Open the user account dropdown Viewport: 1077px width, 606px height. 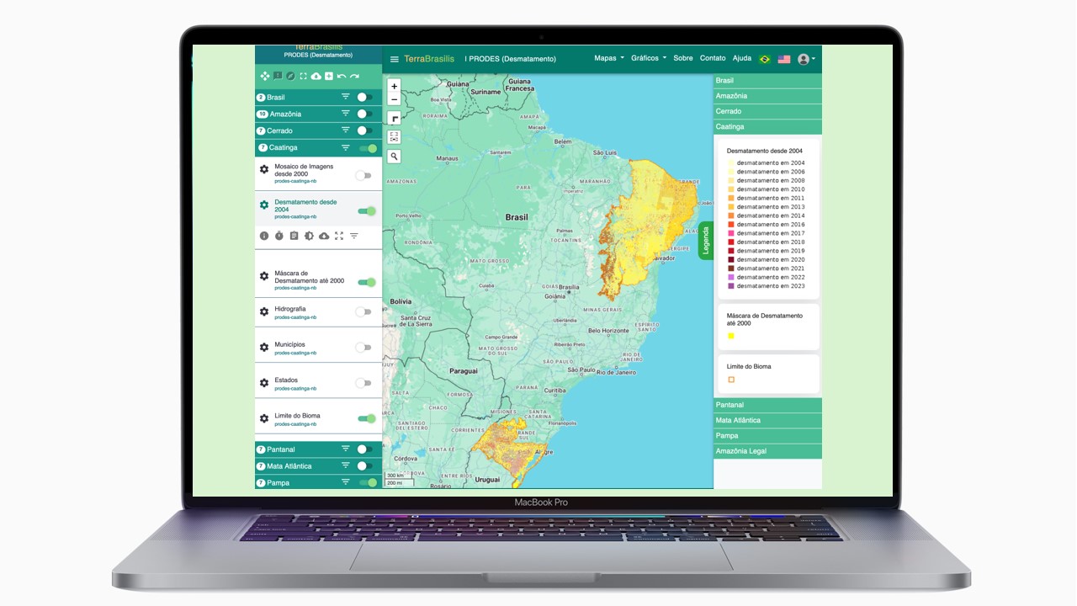(806, 59)
